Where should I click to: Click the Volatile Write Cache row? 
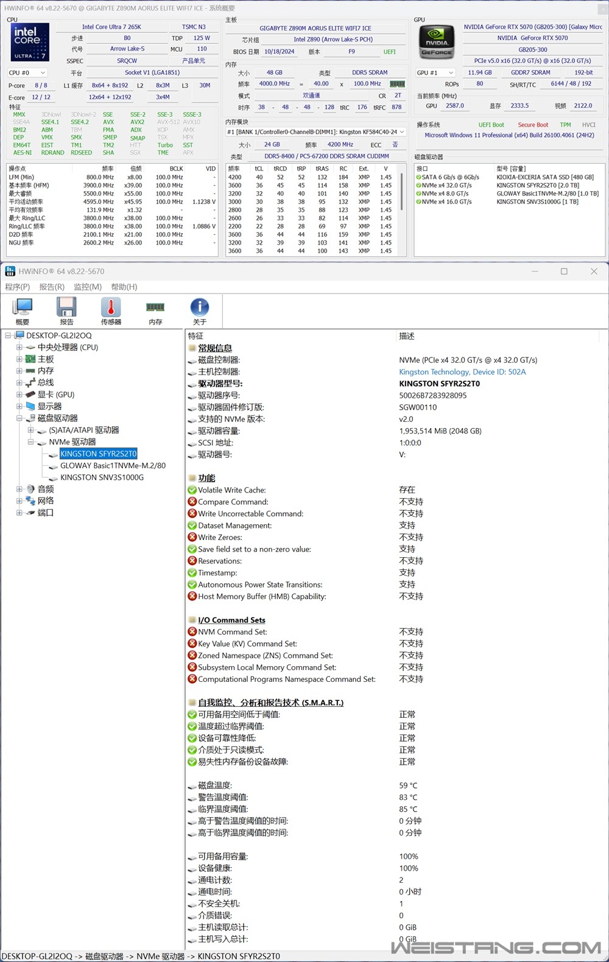[394, 490]
